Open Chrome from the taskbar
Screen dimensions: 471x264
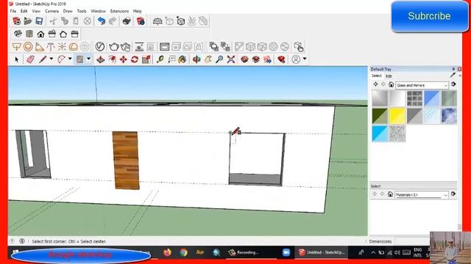pyautogui.click(x=183, y=252)
